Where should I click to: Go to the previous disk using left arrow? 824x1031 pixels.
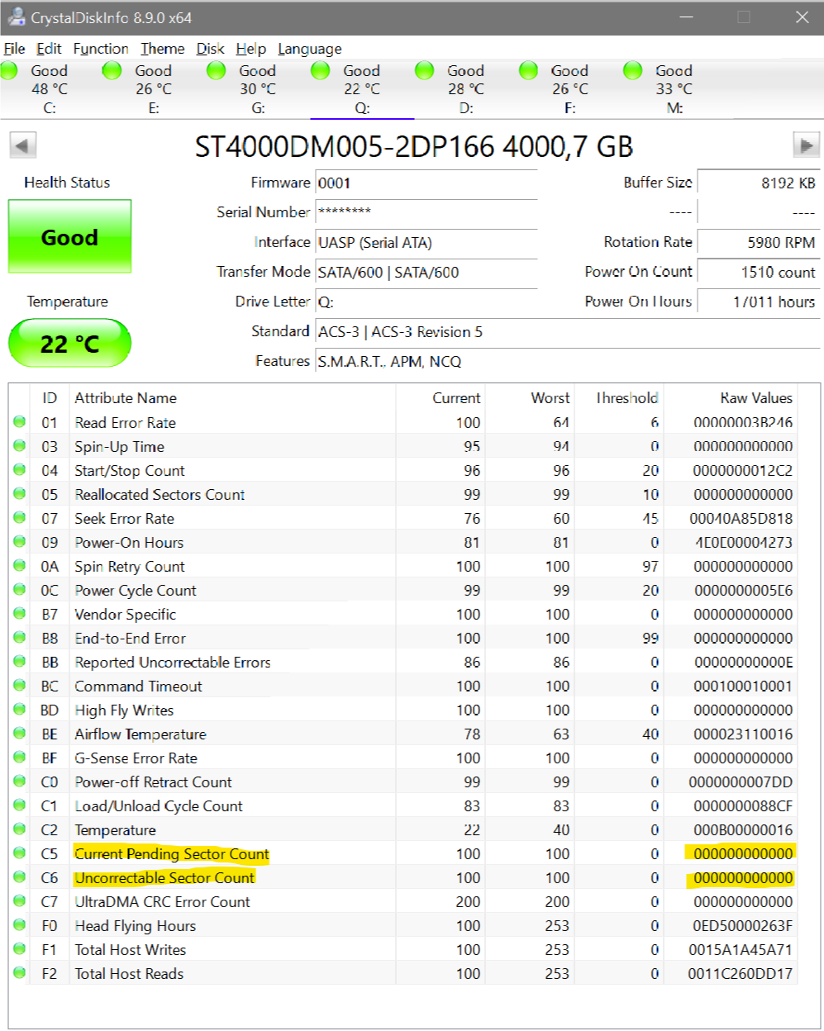point(22,146)
